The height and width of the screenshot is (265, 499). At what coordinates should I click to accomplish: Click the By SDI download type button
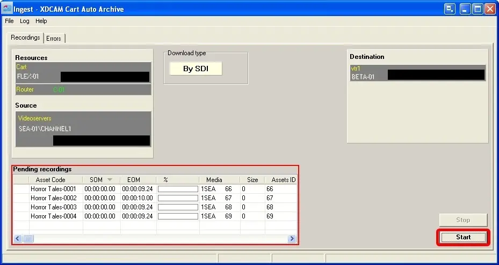196,69
